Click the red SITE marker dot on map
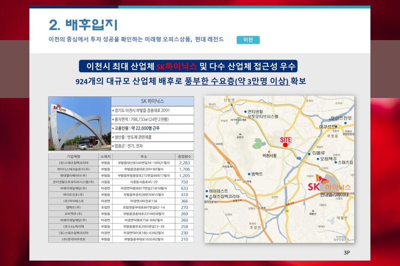 coord(285,145)
